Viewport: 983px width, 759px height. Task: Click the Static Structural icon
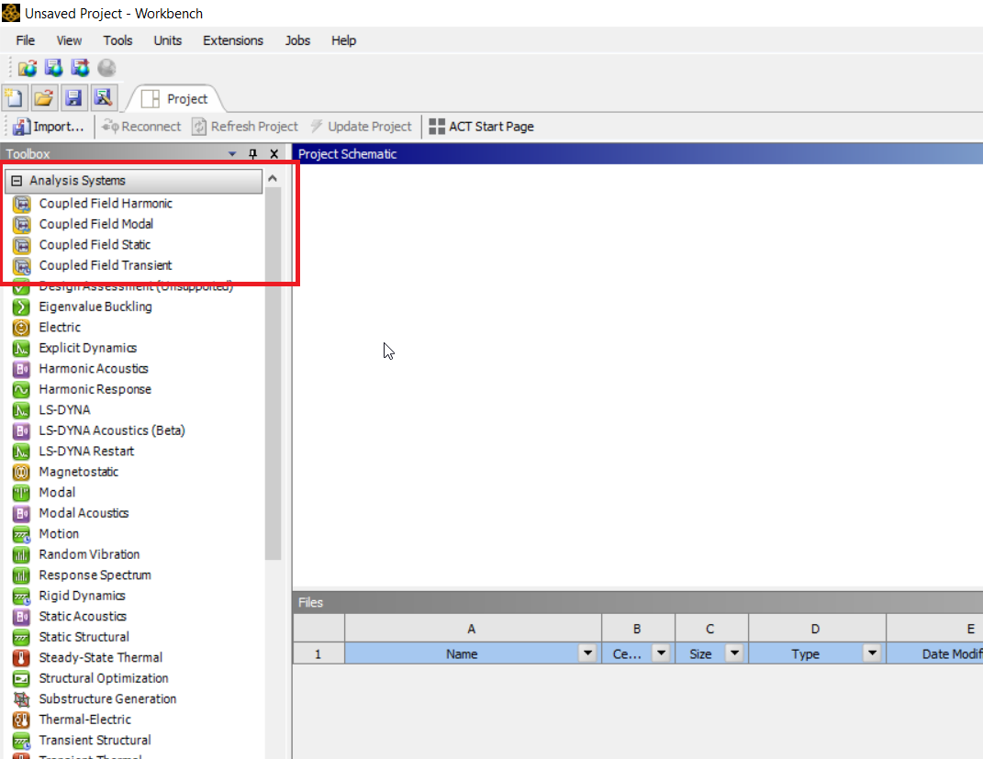(x=21, y=638)
